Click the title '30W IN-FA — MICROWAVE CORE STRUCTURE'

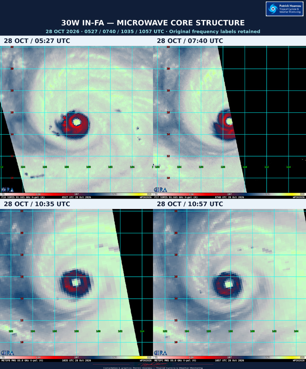click(153, 23)
